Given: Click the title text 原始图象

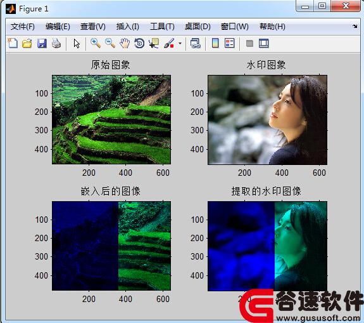Looking at the screenshot, I should point(111,65).
